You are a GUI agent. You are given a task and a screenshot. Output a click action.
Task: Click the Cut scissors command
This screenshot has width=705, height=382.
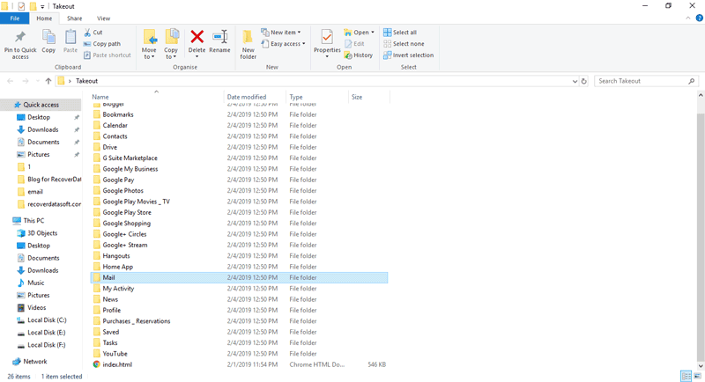tap(93, 33)
